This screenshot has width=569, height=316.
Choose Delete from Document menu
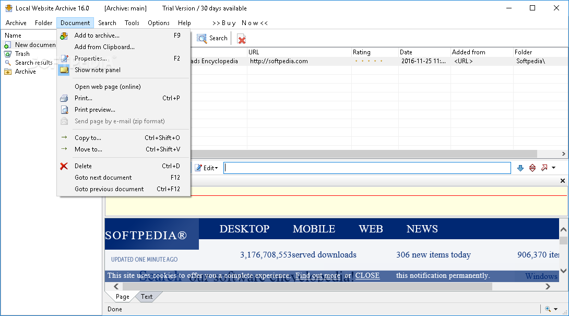(123, 166)
